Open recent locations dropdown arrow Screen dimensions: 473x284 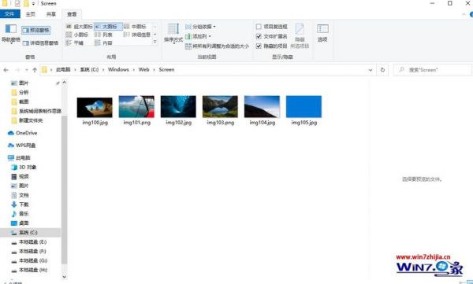click(27, 70)
